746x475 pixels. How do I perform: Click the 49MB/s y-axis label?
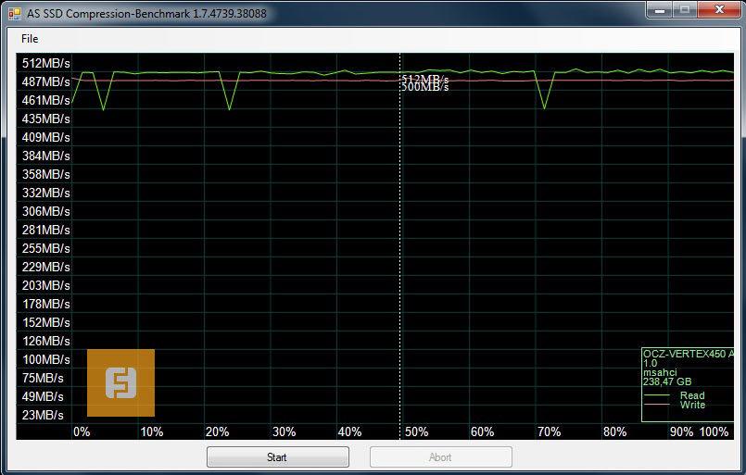pos(43,396)
